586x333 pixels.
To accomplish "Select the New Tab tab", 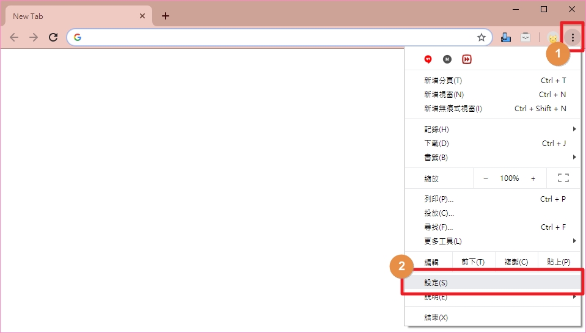I will pyautogui.click(x=78, y=16).
